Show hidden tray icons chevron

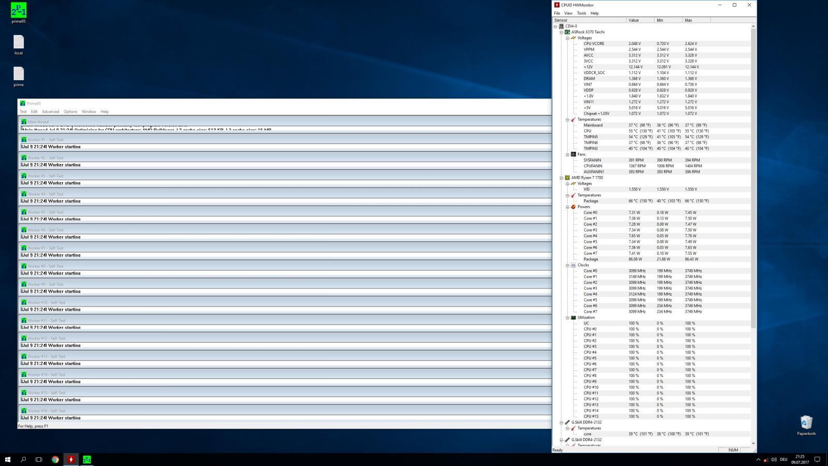759,459
